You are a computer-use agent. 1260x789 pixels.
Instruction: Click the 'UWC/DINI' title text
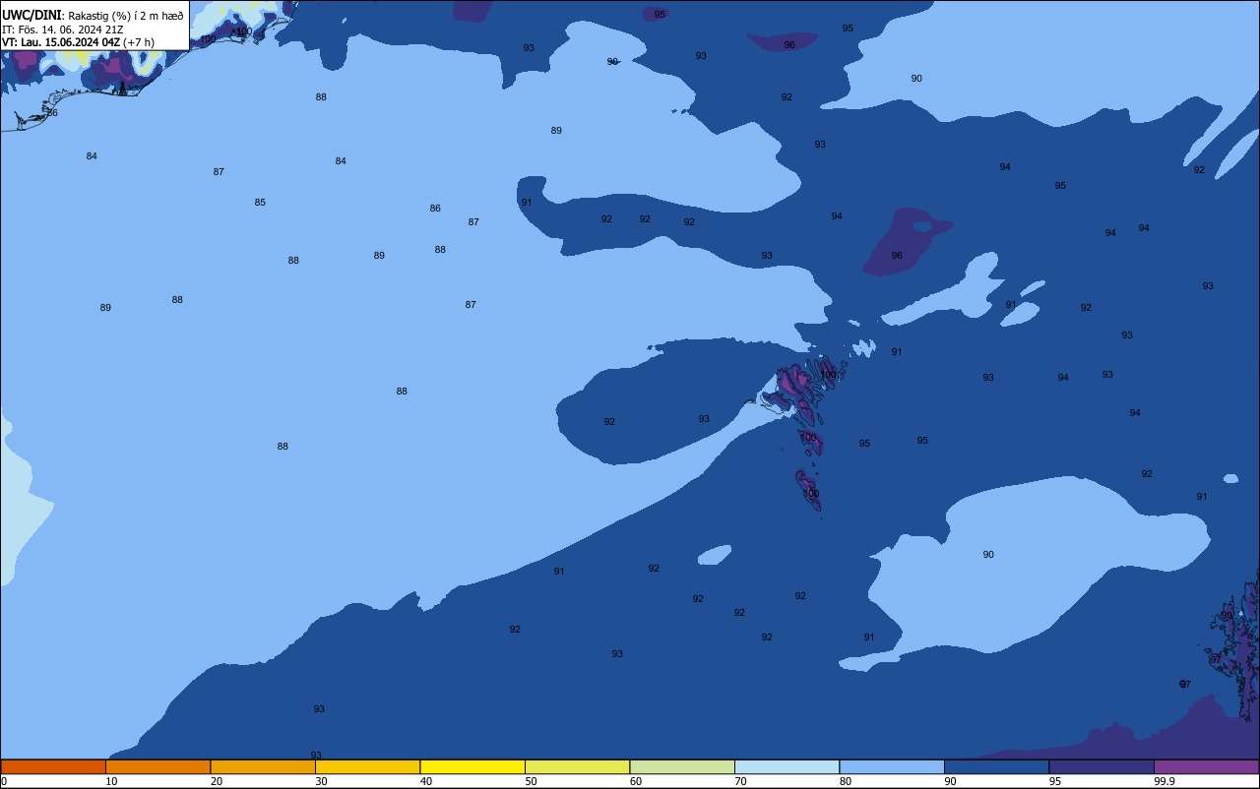(31, 15)
